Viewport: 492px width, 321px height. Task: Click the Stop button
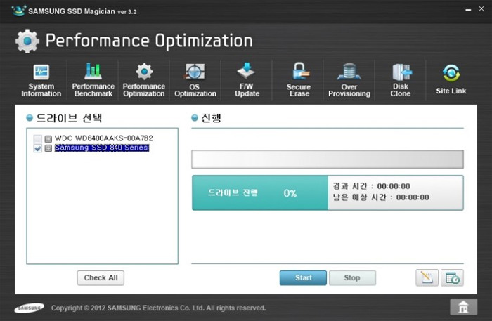point(352,277)
